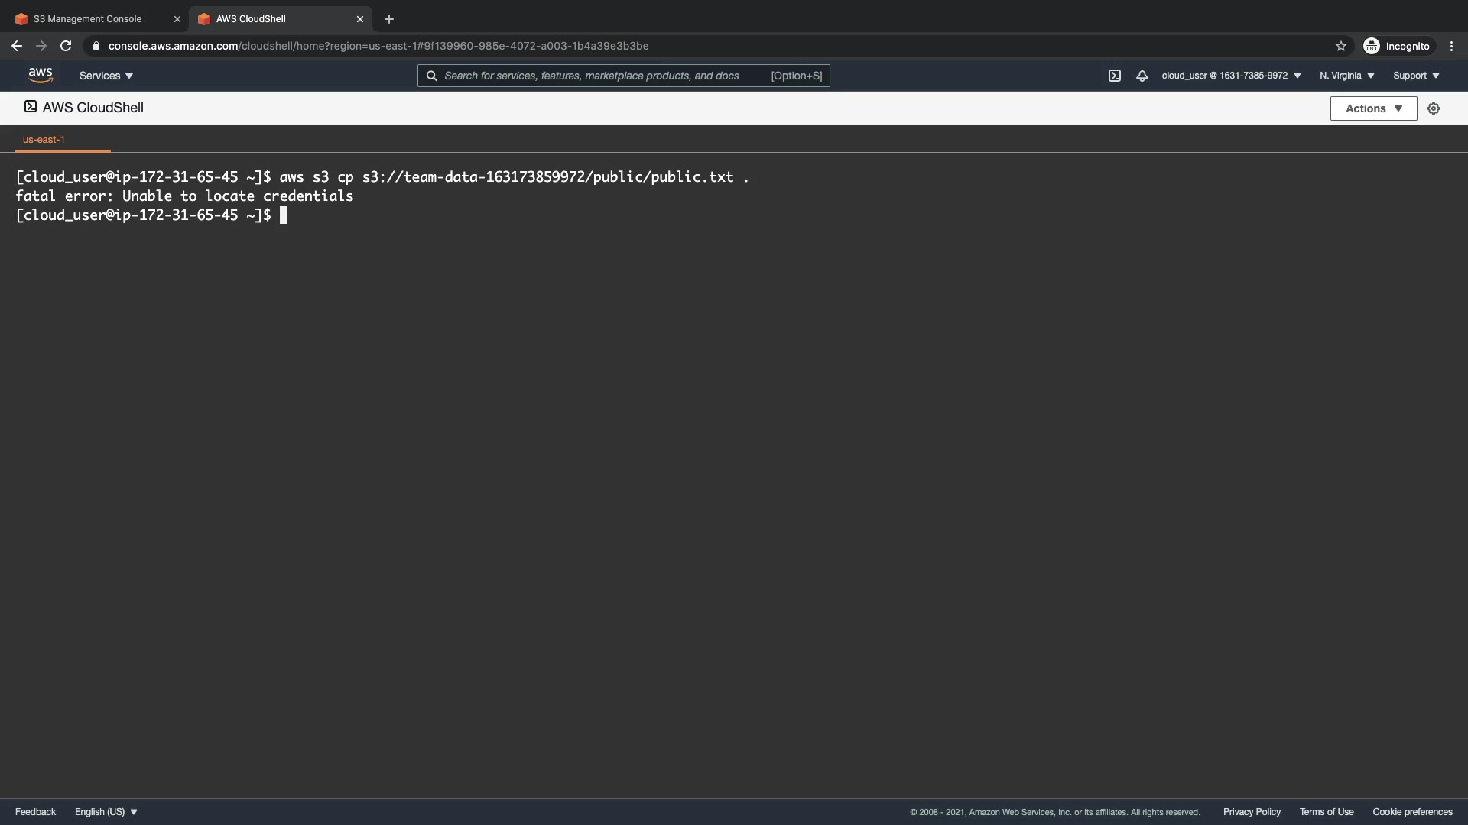Expand the cloud_user account menu
Viewport: 1468px width, 825px height.
1231,76
